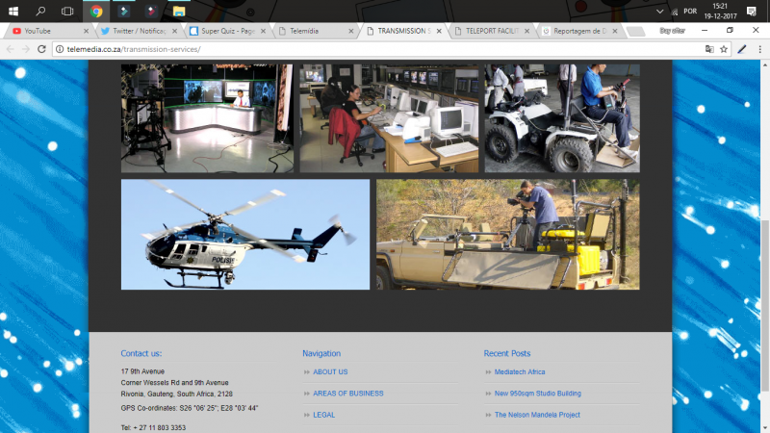Open the LEGAL navigation link
770x433 pixels.
coord(324,415)
